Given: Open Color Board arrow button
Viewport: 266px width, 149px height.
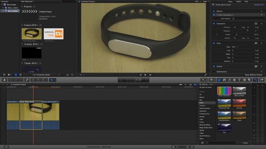Looking at the screenshot, I should tap(234, 18).
